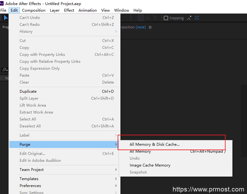Choose Image Cache Memory in Purge submenu
Image resolution: width=247 pixels, height=194 pixels.
176,165
